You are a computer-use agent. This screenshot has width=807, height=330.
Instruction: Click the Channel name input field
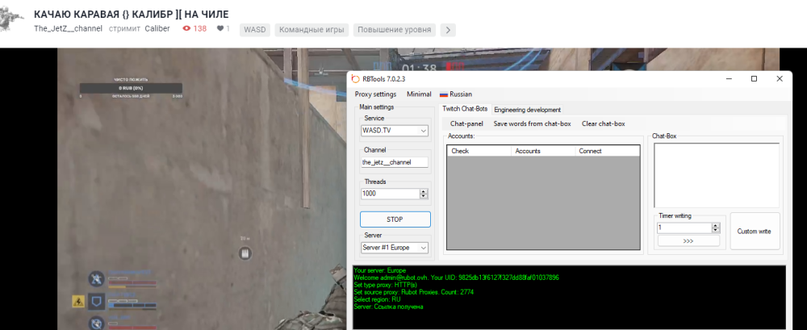[x=395, y=162]
